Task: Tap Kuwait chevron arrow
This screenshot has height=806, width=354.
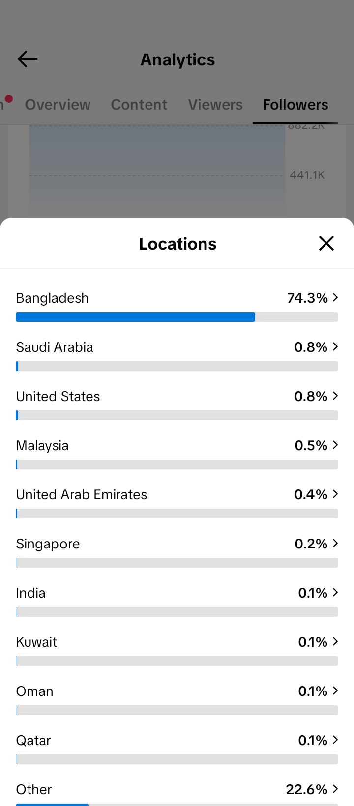Action: point(335,641)
